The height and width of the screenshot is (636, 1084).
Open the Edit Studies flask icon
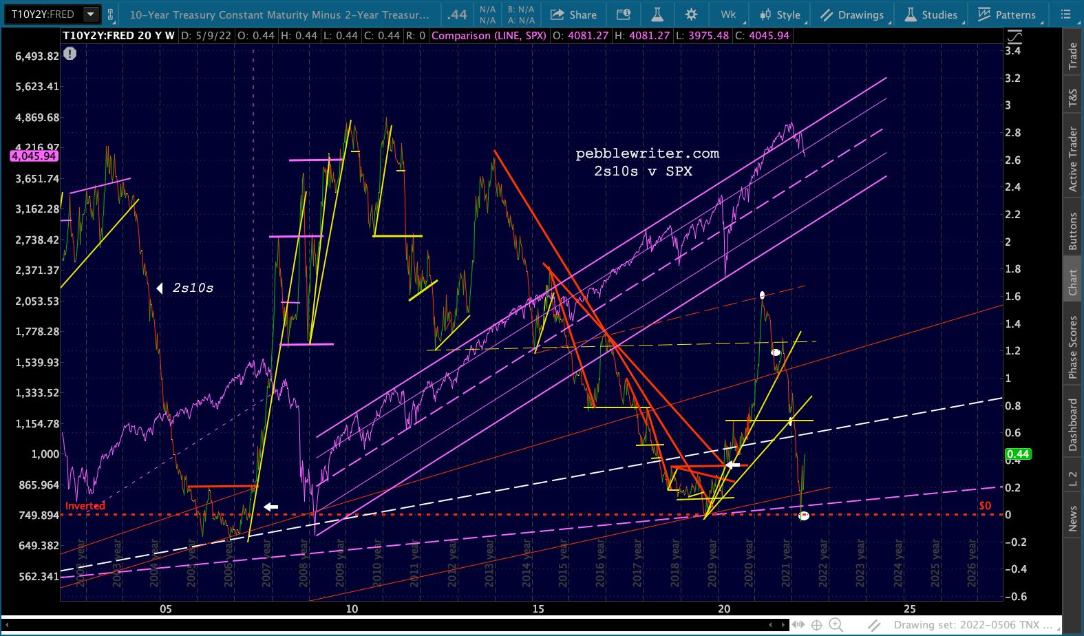coord(657,14)
